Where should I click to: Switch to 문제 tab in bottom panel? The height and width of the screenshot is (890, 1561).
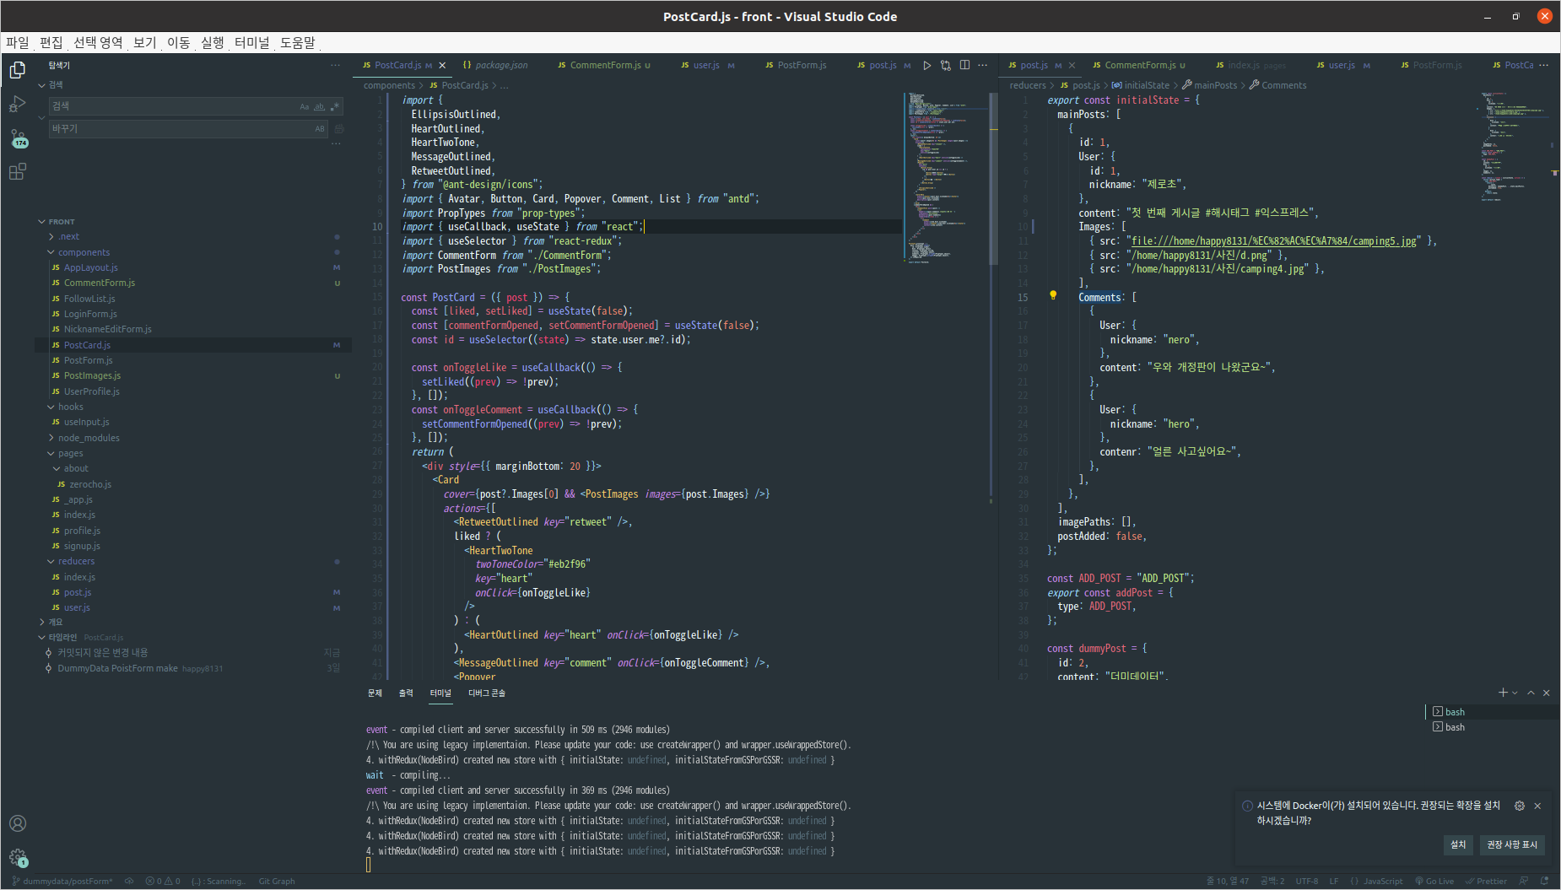pos(375,693)
